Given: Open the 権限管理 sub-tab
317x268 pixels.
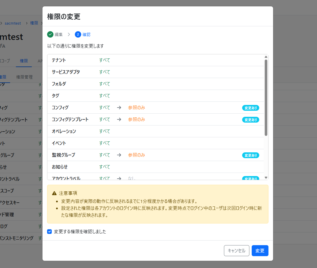Looking at the screenshot, I should pos(24,77).
